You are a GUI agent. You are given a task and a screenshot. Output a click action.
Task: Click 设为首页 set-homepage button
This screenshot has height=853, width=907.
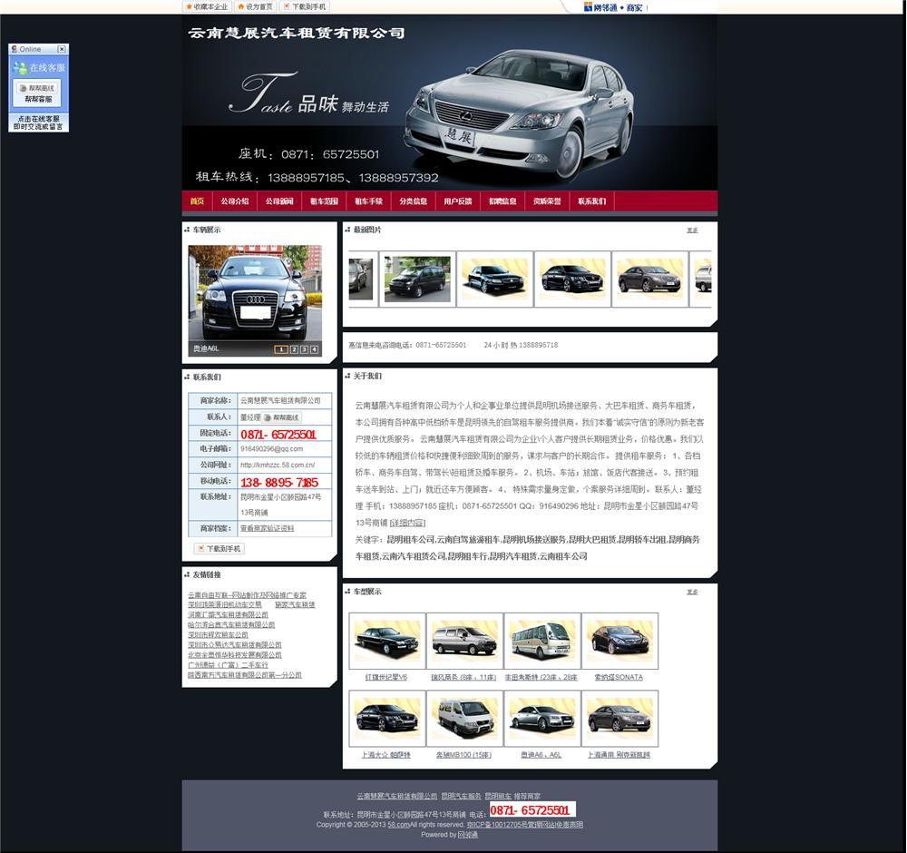coord(255,6)
